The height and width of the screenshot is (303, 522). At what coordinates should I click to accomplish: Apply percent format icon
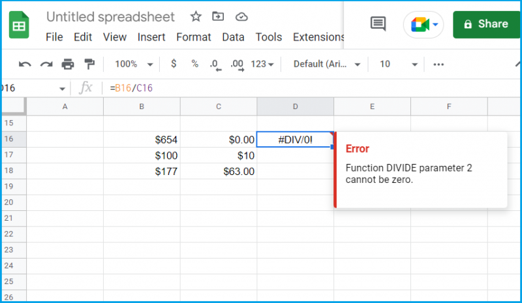(x=194, y=63)
